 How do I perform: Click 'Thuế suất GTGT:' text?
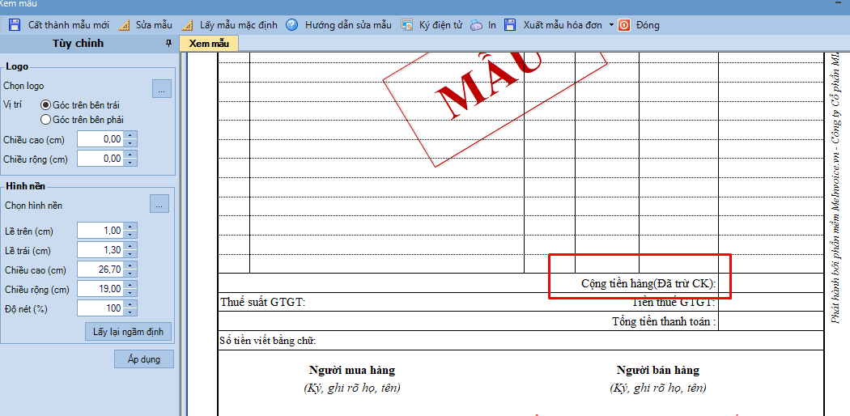tap(263, 302)
